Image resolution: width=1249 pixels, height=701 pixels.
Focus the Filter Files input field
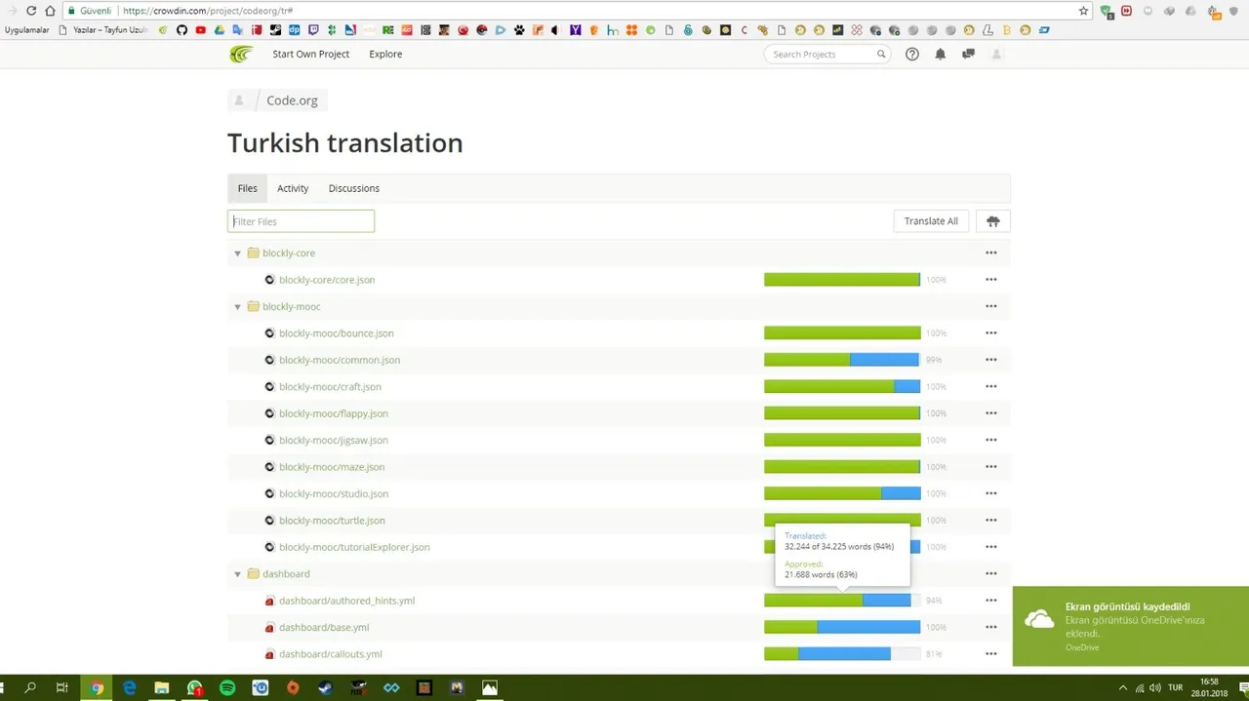tap(301, 221)
